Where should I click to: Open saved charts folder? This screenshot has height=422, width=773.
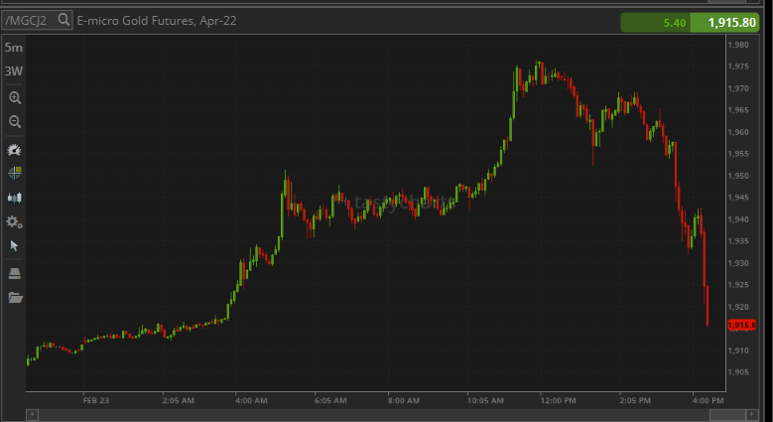tap(15, 297)
